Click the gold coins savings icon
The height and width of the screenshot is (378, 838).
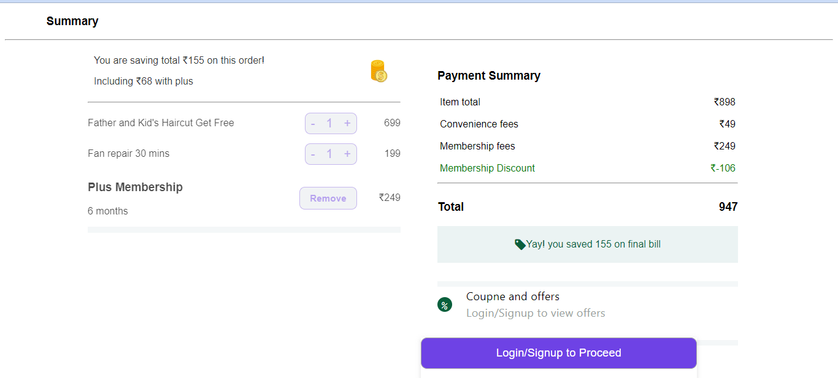(x=379, y=71)
